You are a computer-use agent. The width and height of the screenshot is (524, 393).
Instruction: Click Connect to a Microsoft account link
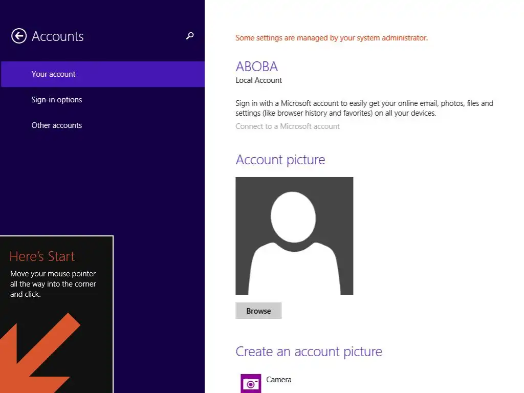[x=288, y=126]
